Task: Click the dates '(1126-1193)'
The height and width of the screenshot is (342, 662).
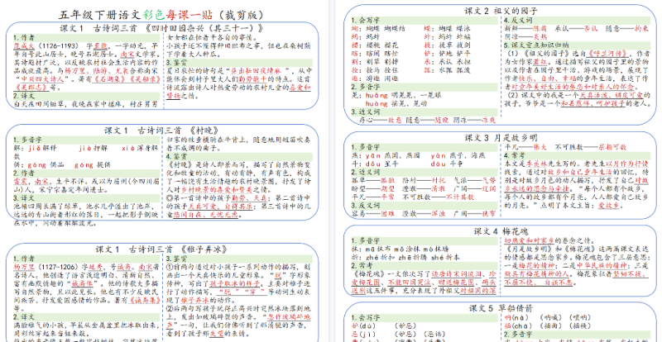Action: point(58,45)
